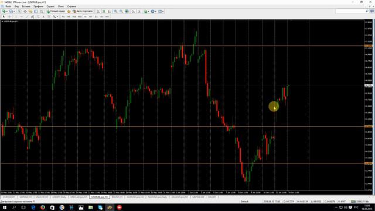Click Default profile in status bar

[244, 202]
